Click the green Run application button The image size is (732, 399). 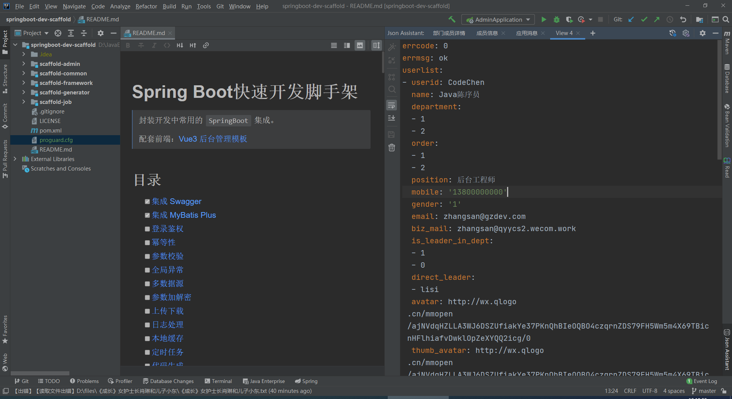pyautogui.click(x=544, y=19)
